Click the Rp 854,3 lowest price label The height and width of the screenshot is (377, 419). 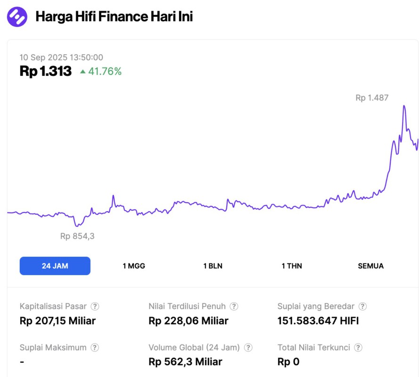point(77,236)
